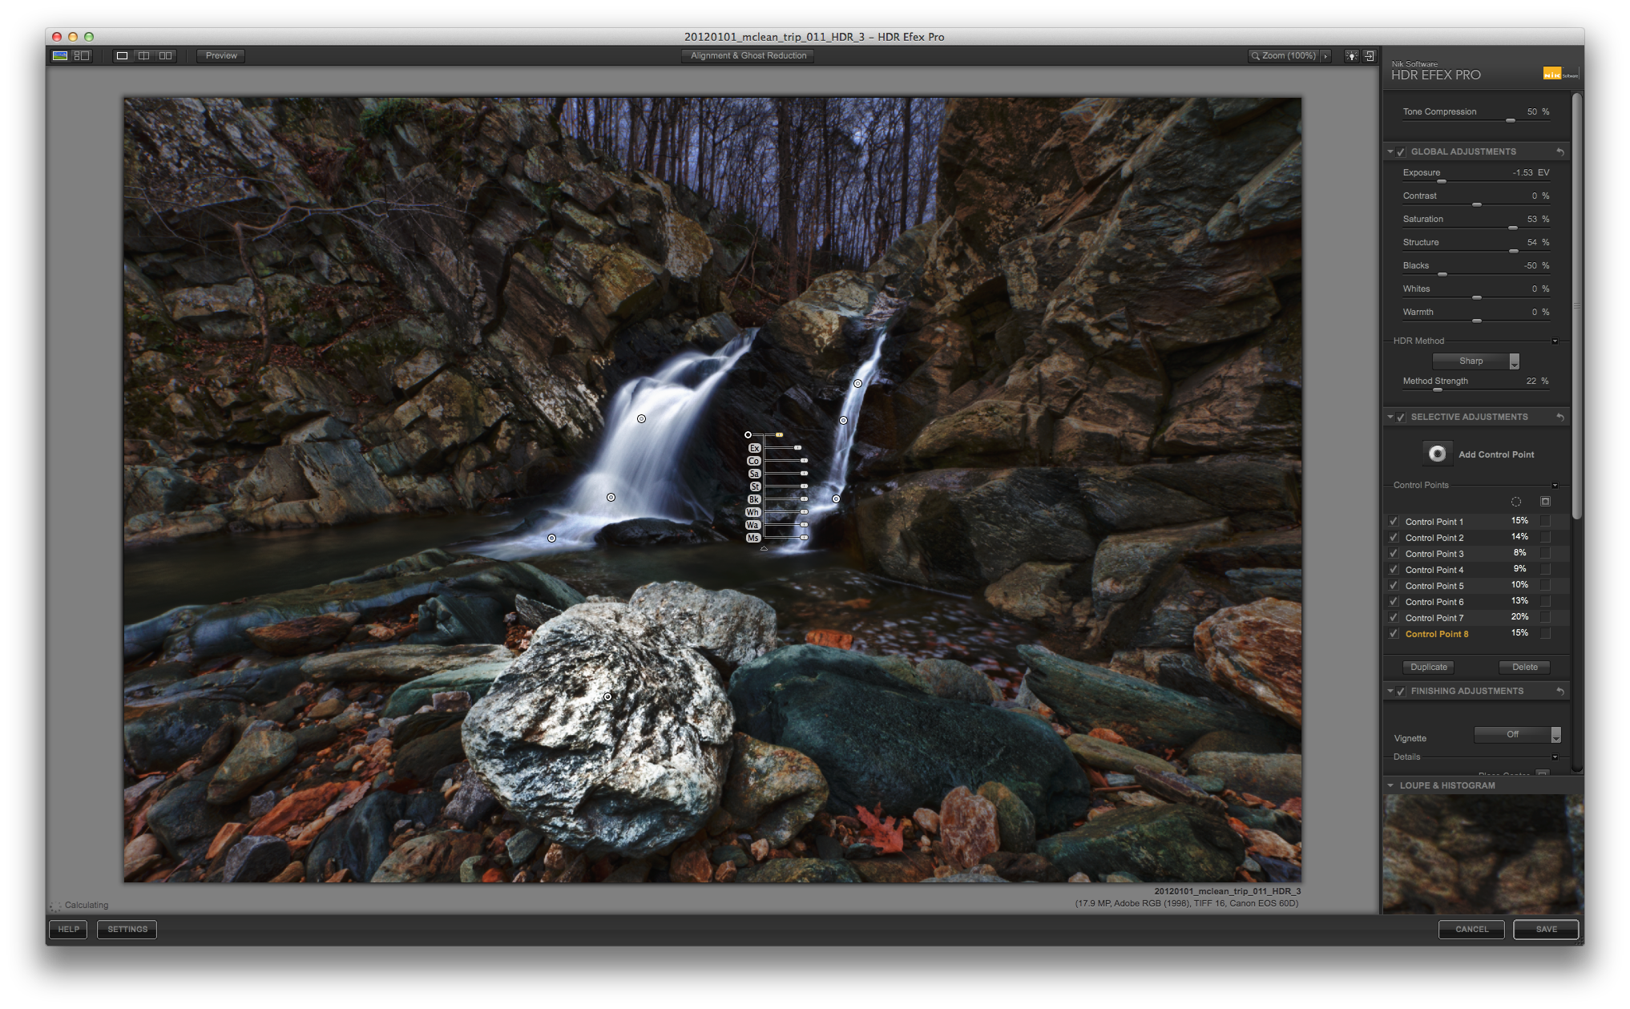
Task: Collapse the Selective Adjustments section triangle
Action: [x=1390, y=417]
